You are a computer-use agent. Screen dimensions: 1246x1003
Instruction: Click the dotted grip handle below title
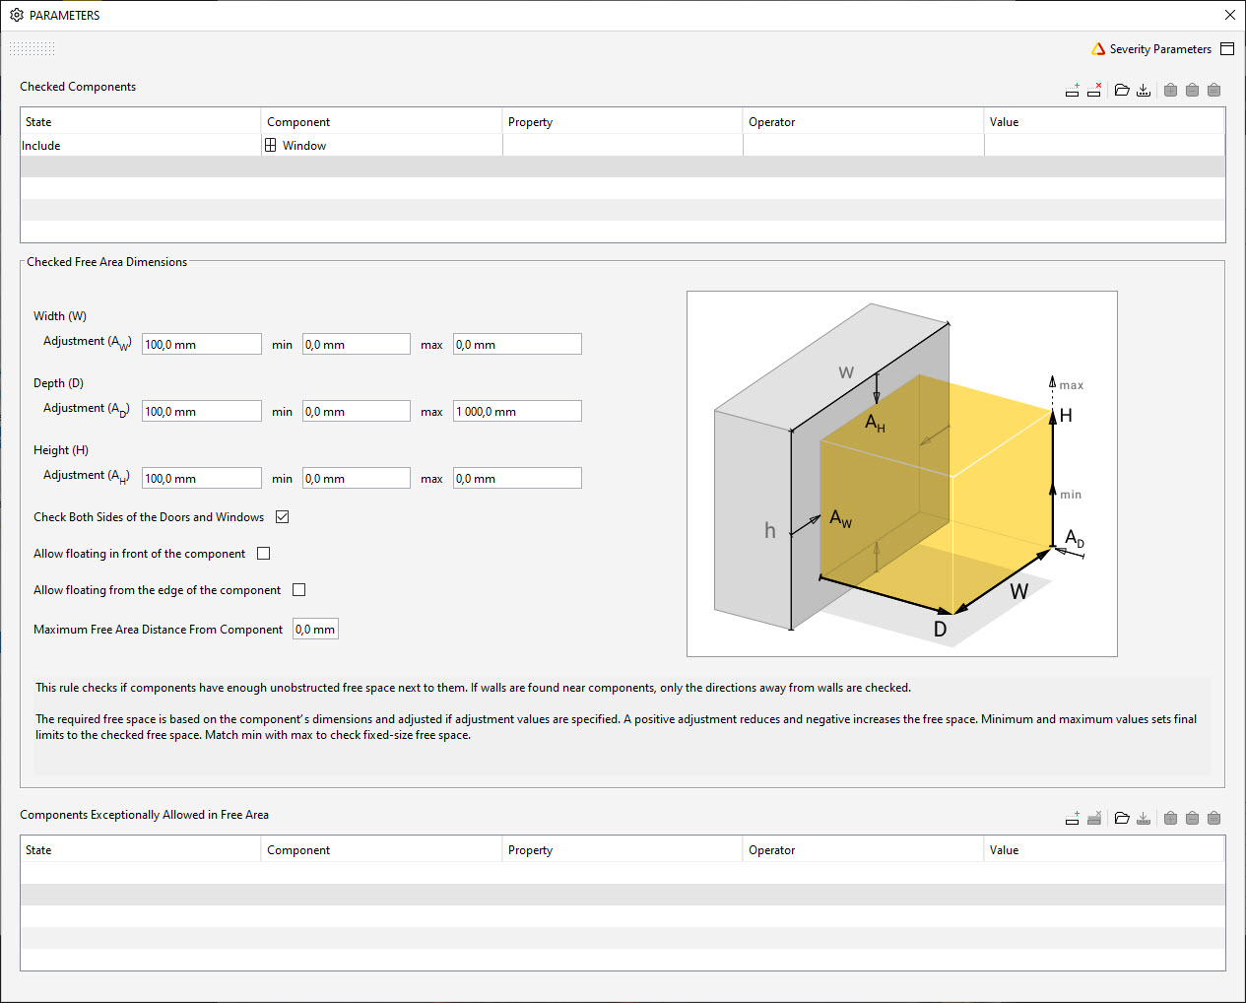click(x=32, y=48)
